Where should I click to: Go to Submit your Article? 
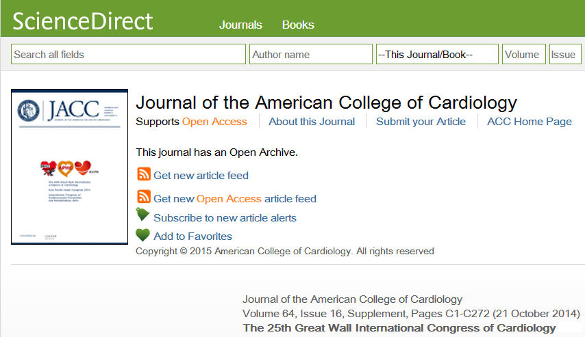tap(421, 122)
